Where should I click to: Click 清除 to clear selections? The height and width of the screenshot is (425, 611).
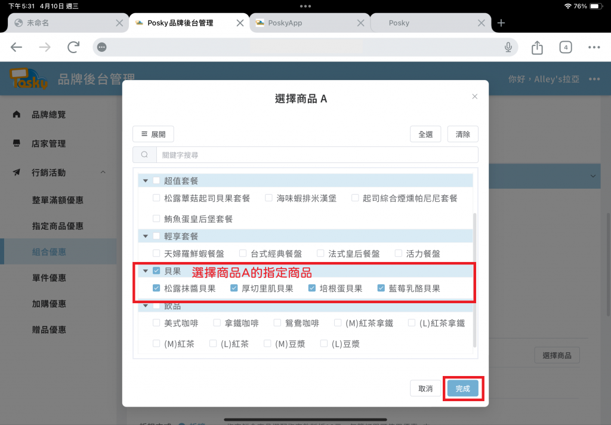[x=462, y=134]
